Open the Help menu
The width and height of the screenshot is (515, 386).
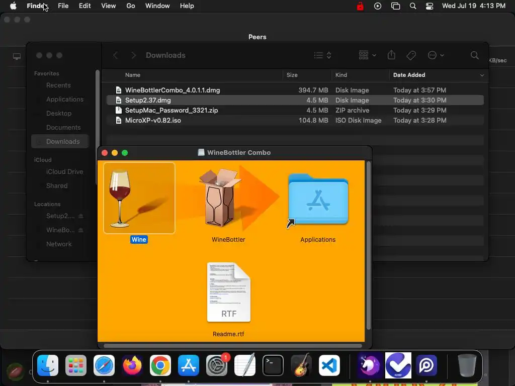[x=187, y=6]
